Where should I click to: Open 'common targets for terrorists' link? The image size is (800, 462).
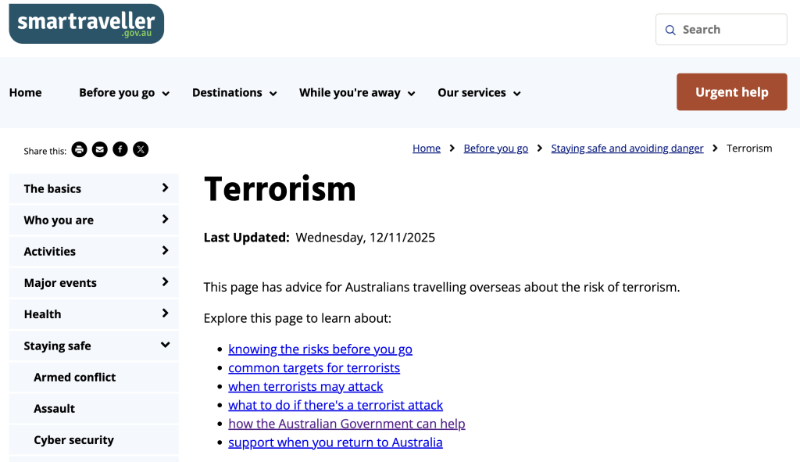[314, 368]
